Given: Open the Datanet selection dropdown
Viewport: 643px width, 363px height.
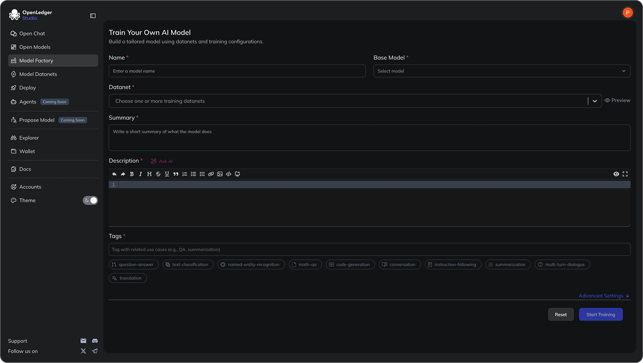Looking at the screenshot, I should click(x=595, y=100).
